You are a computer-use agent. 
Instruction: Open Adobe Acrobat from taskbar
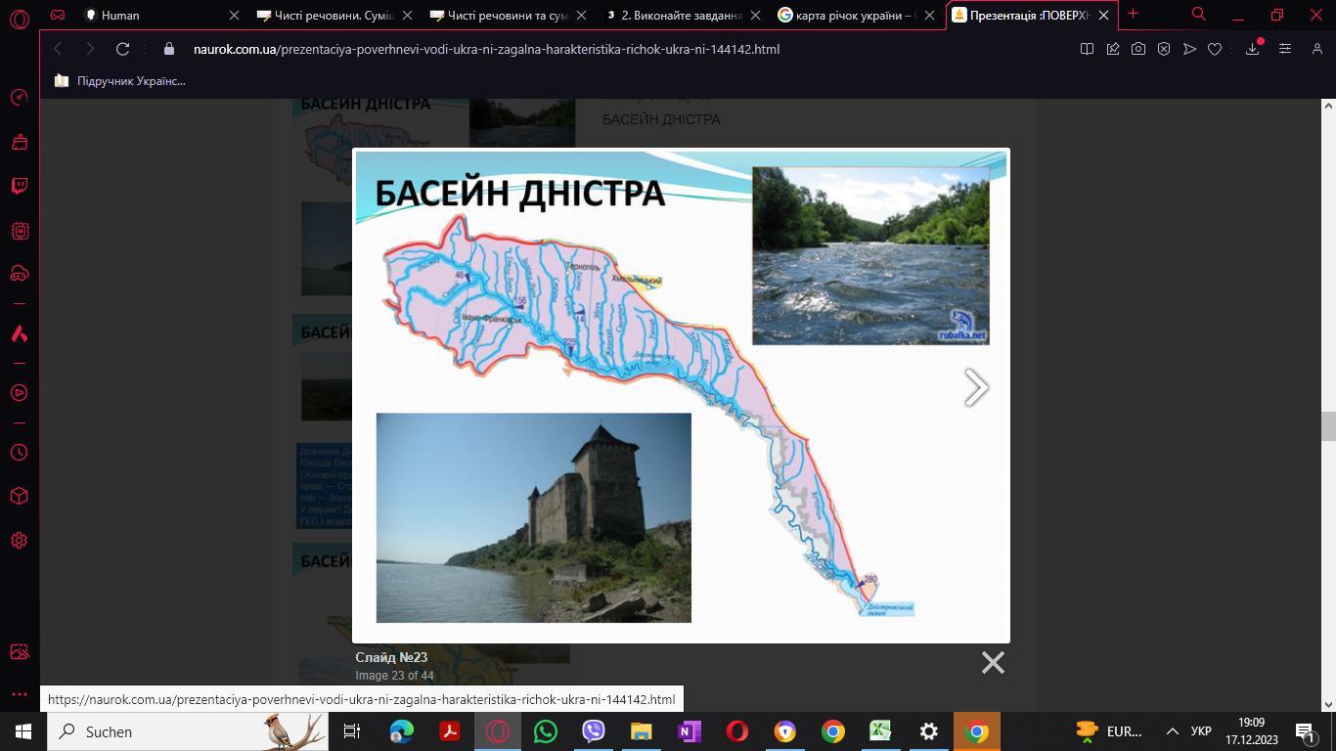pos(450,731)
